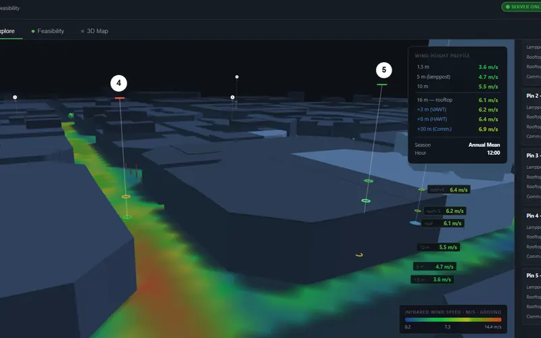Click the +8 m (HAWT) profile row
The height and width of the screenshot is (338, 541).
point(457,120)
